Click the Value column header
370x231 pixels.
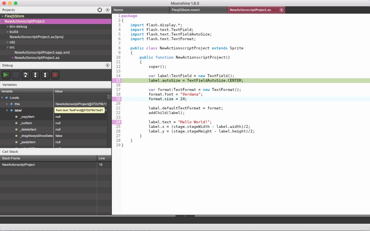(82, 91)
